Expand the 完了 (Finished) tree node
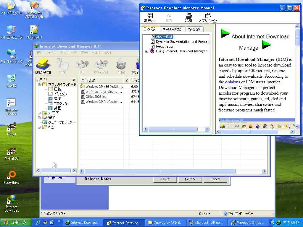 (39, 118)
